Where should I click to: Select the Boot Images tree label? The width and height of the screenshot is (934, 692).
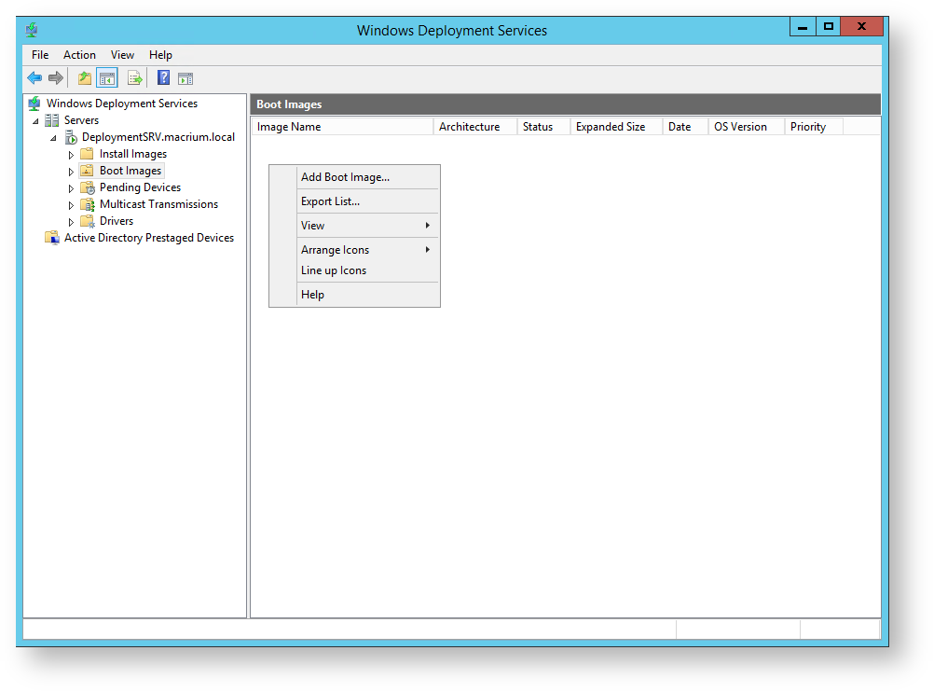click(130, 171)
